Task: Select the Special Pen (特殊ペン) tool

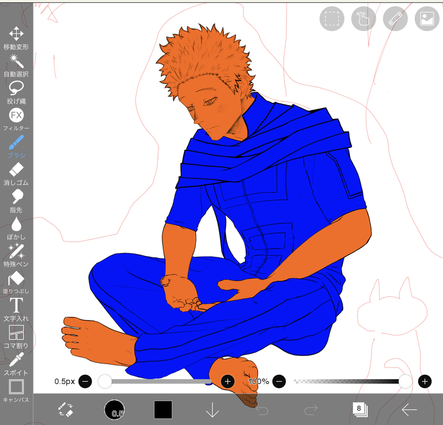Action: pyautogui.click(x=16, y=255)
